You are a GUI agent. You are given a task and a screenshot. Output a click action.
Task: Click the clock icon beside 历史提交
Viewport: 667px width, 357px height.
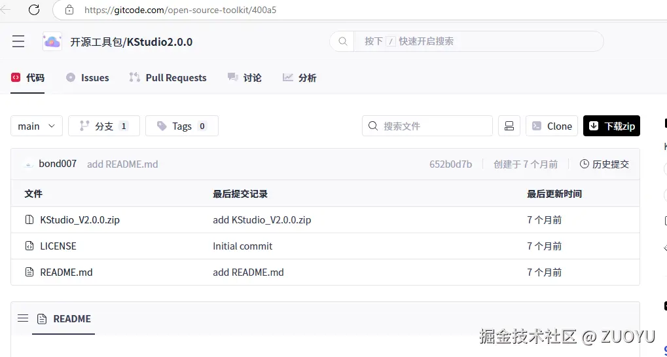(x=585, y=164)
